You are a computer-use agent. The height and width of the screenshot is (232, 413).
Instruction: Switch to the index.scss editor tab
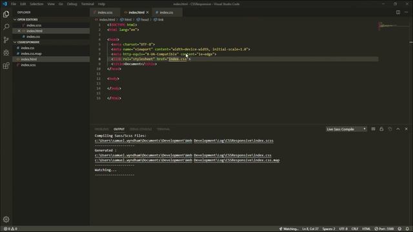click(105, 12)
